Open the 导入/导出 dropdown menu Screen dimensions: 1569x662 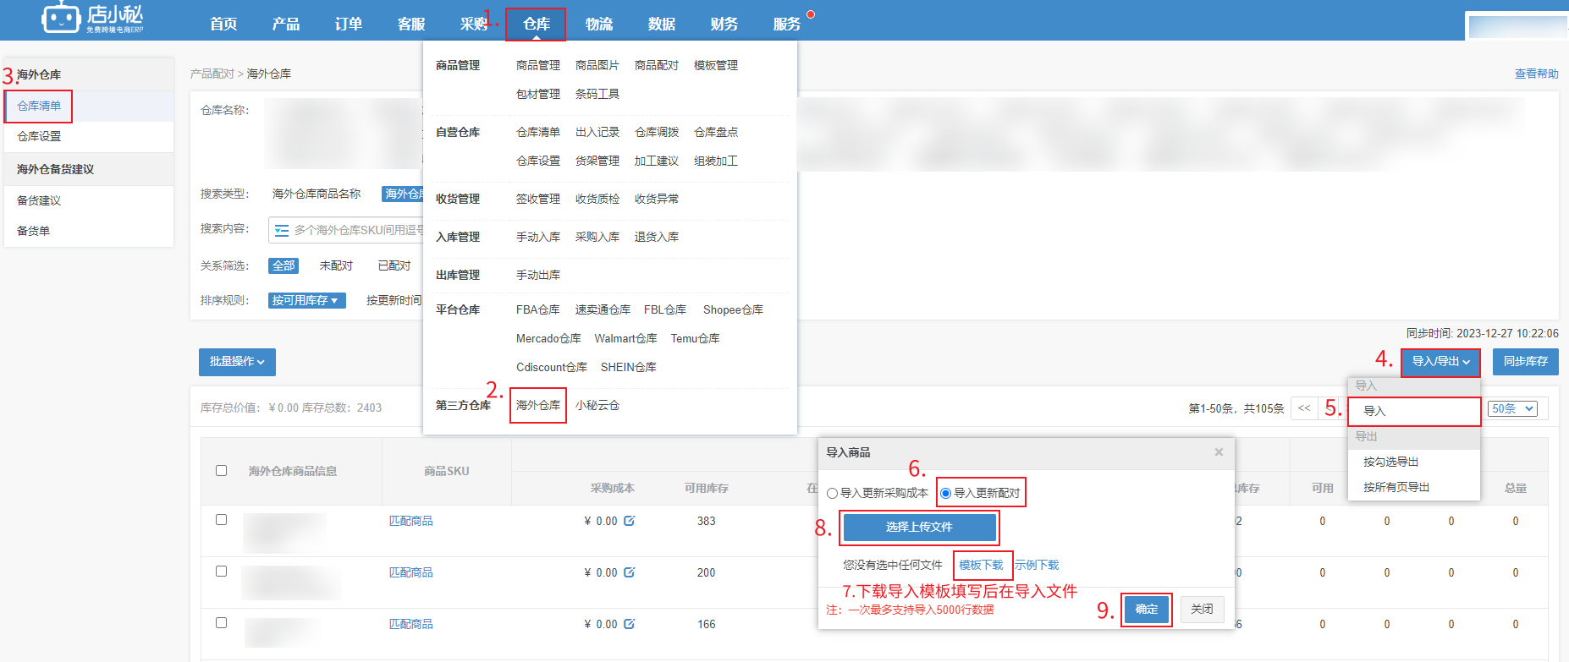click(x=1440, y=362)
